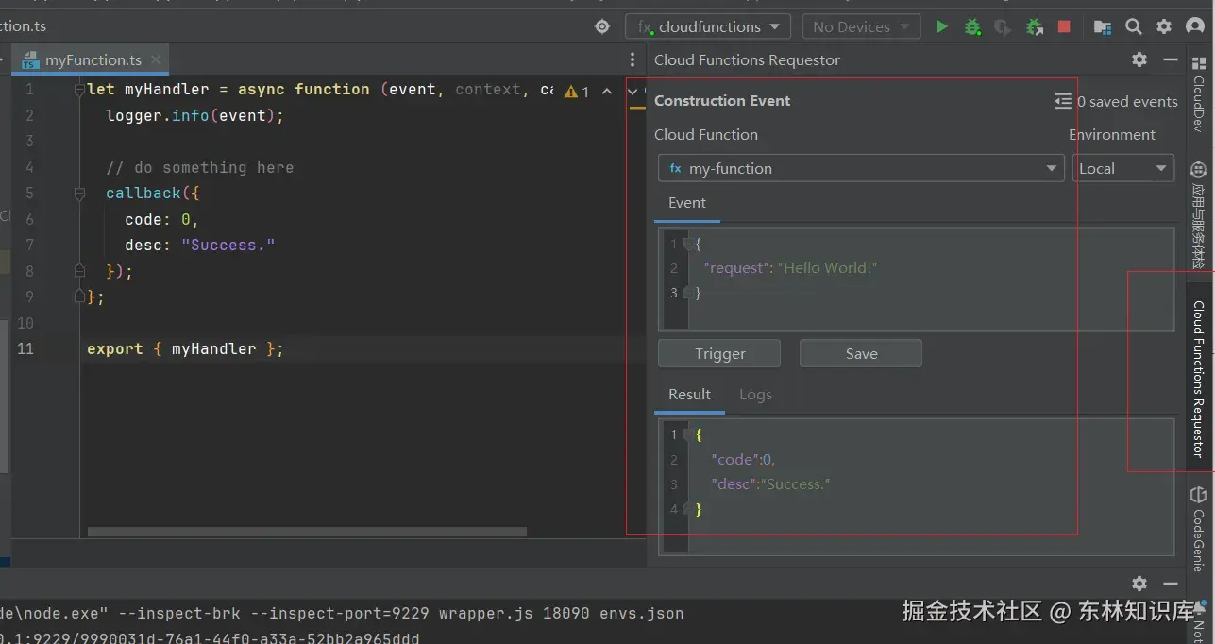This screenshot has height=644, width=1215.
Task: Click logger.info(event) on line 2
Action: coord(194,115)
